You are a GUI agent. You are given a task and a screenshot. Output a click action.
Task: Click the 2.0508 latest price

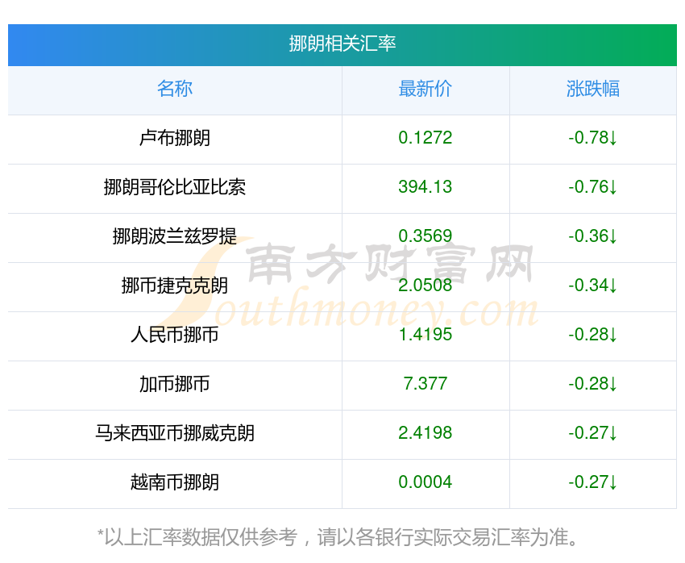[425, 286]
